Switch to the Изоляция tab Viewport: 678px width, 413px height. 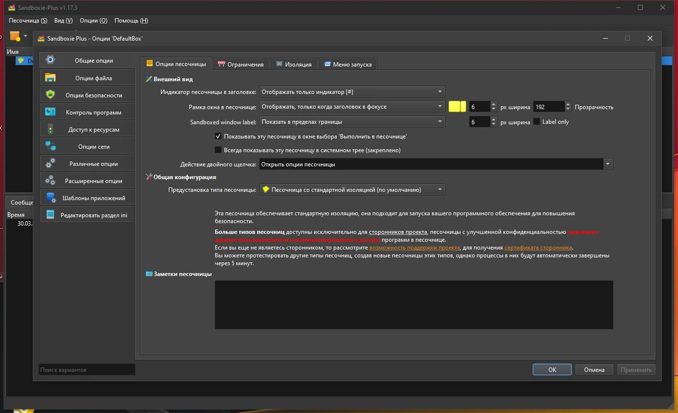(x=294, y=64)
